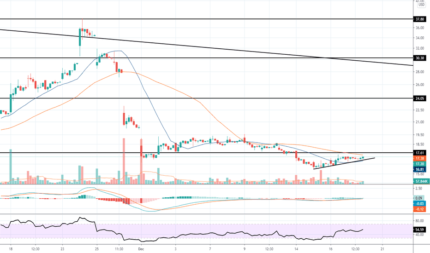Select the 24.05 horizontal line price label
The image size is (430, 253).
pyautogui.click(x=419, y=98)
